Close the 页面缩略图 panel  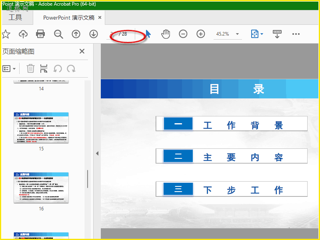(x=82, y=51)
